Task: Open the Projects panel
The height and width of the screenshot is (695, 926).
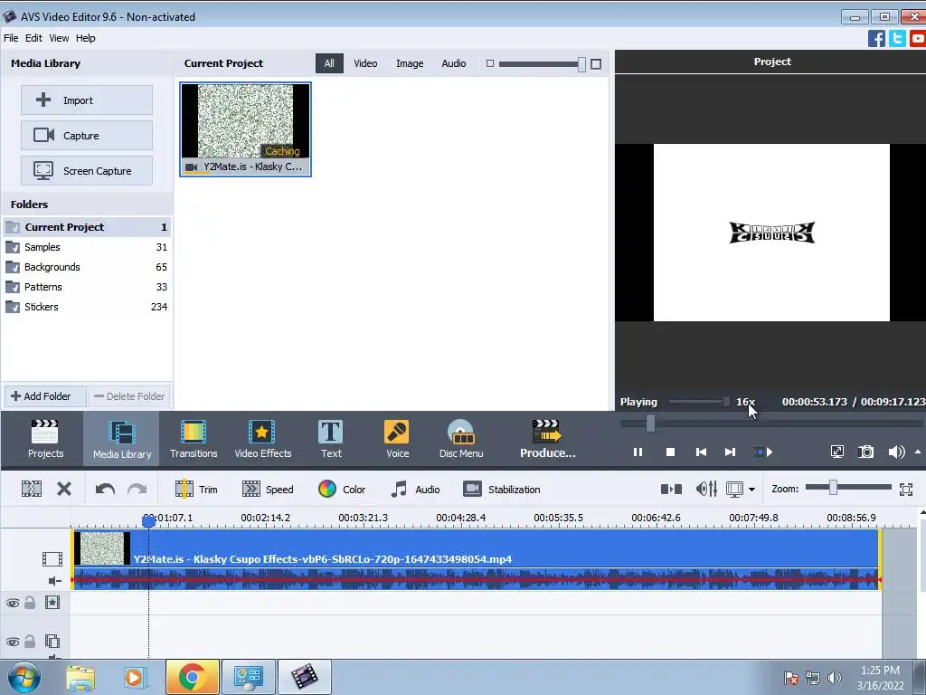Action: pos(45,439)
